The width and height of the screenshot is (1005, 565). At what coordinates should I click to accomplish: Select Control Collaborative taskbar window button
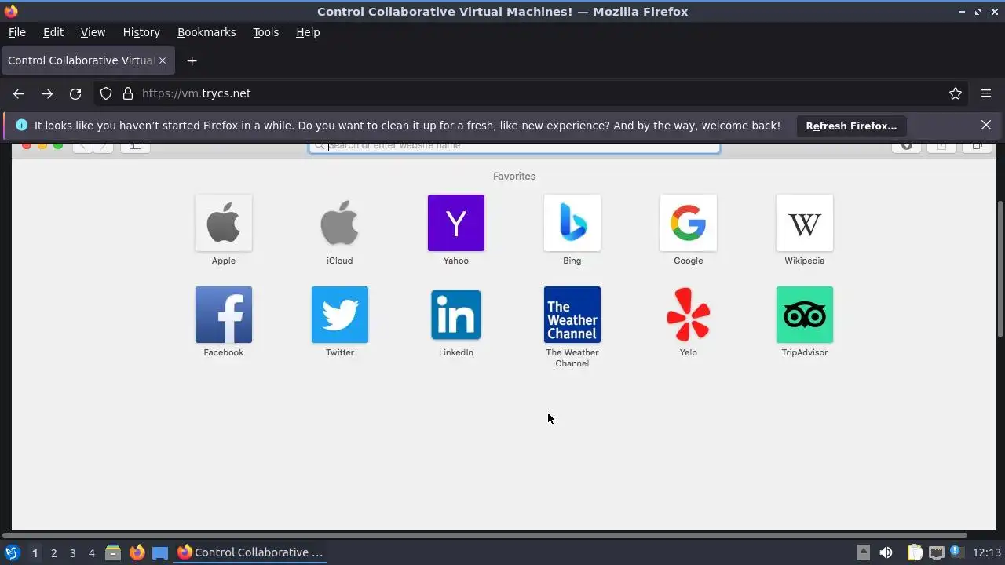[x=251, y=552]
